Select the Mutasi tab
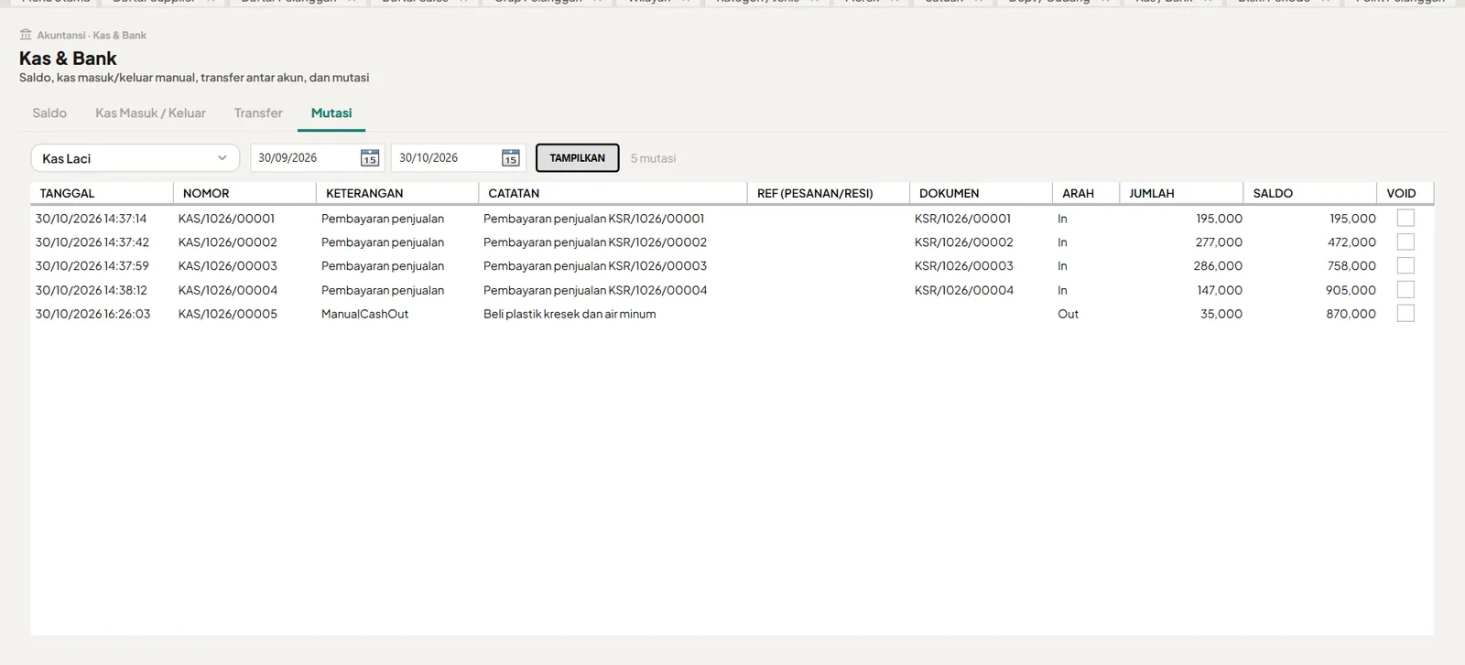 coord(331,113)
